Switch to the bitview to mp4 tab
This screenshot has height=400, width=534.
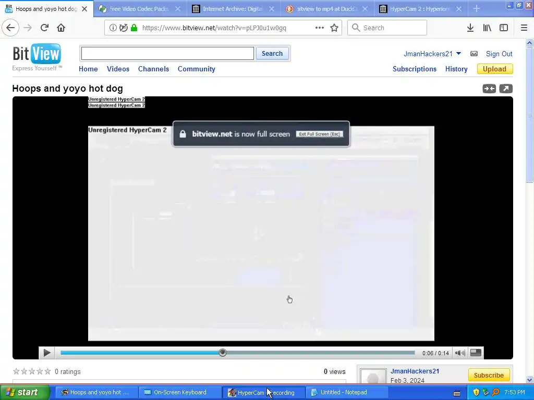pyautogui.click(x=326, y=9)
